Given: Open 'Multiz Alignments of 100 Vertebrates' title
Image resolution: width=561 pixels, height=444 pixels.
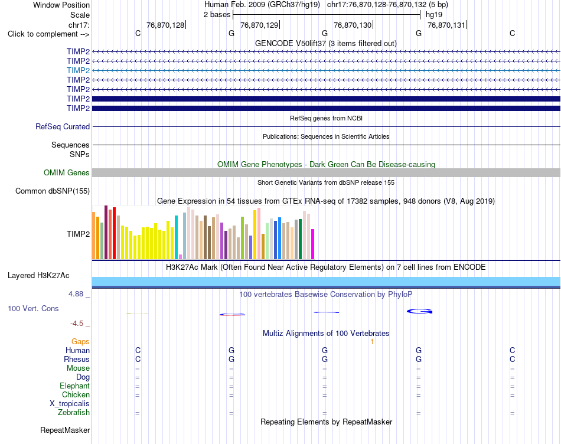Looking at the screenshot, I should [x=326, y=334].
